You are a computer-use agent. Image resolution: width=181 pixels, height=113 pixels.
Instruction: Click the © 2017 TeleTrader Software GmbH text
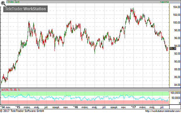[x=22, y=111]
